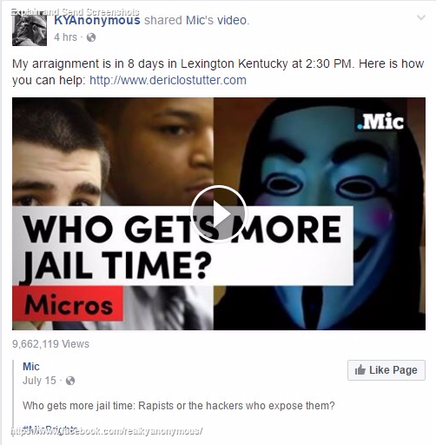Click 'Who gets more jail time?' headline overlay
This screenshot has height=445, width=436.
[x=182, y=246]
